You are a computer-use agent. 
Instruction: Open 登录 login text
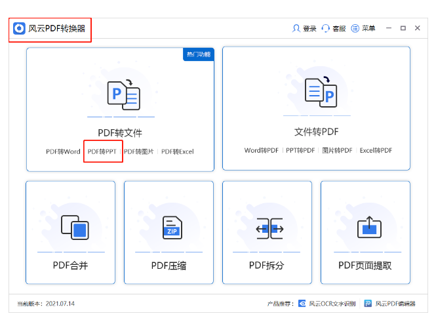coord(309,28)
